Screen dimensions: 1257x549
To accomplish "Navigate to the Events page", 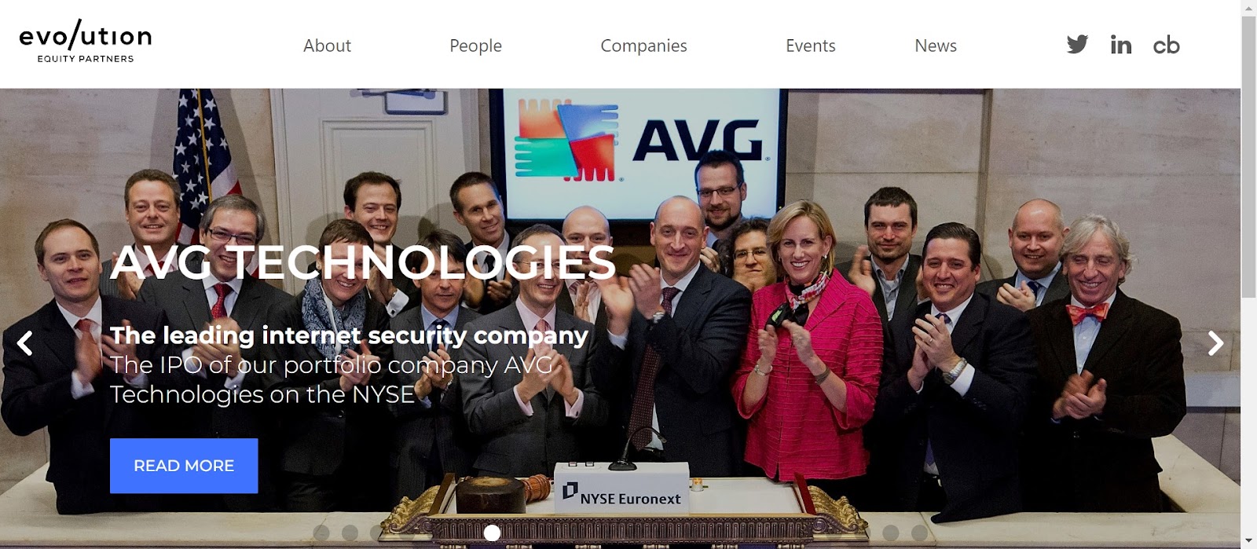I will (x=811, y=46).
